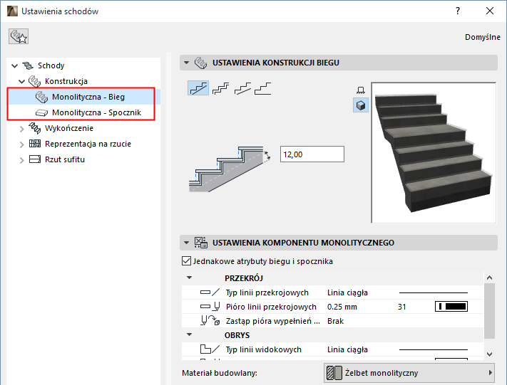Select the first flight structure type icon
Viewport: 507px width, 385px height.
(198, 88)
